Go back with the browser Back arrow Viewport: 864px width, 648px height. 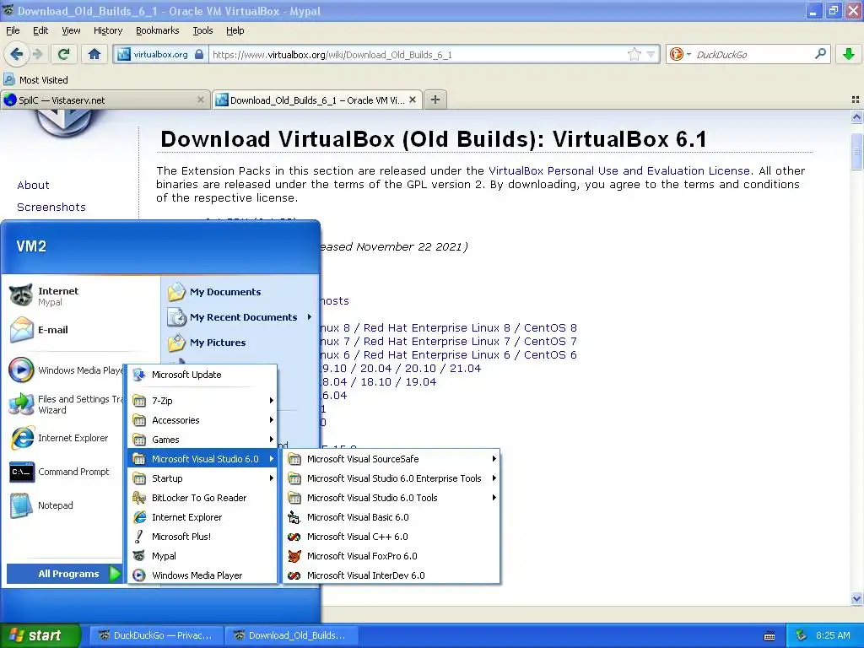tap(17, 54)
